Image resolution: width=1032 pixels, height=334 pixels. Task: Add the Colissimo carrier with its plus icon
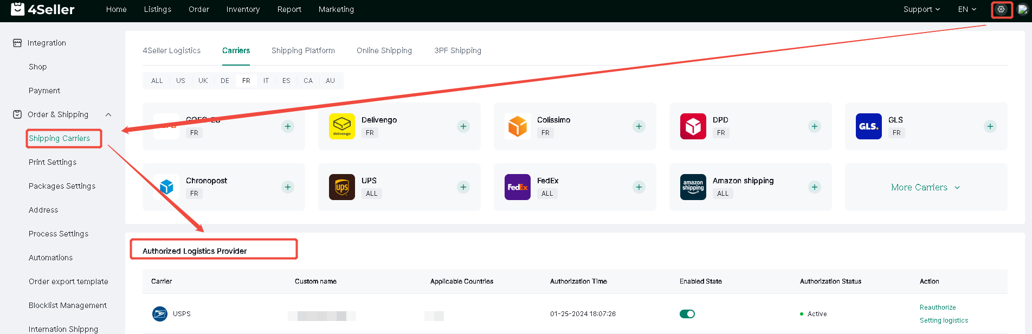pos(639,126)
